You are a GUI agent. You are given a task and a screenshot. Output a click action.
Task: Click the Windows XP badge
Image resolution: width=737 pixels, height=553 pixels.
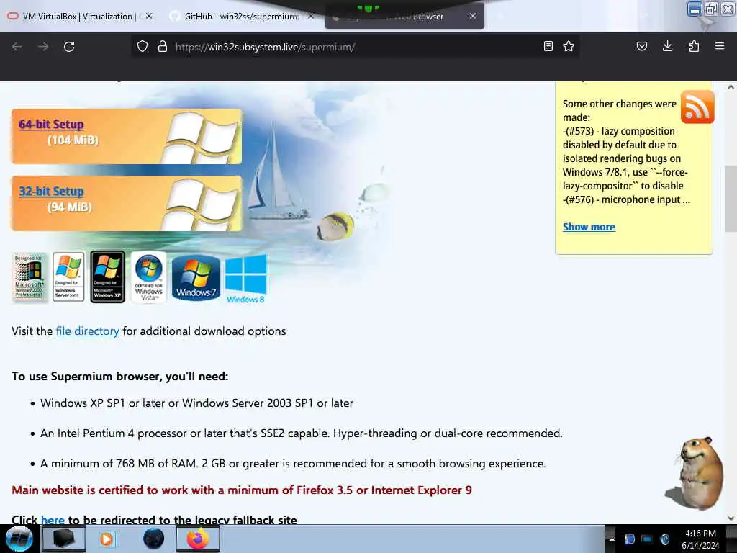[108, 276]
